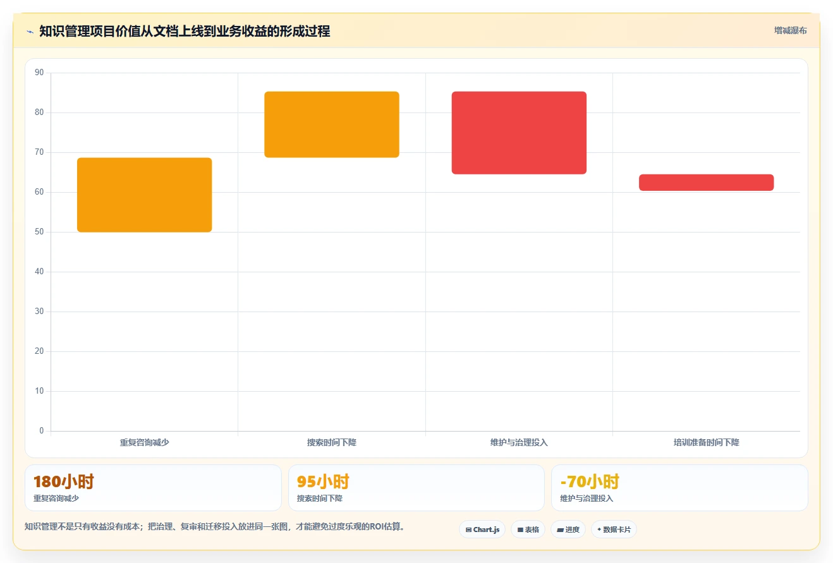Click the x-axis label 培训准备时间下降

pos(706,442)
